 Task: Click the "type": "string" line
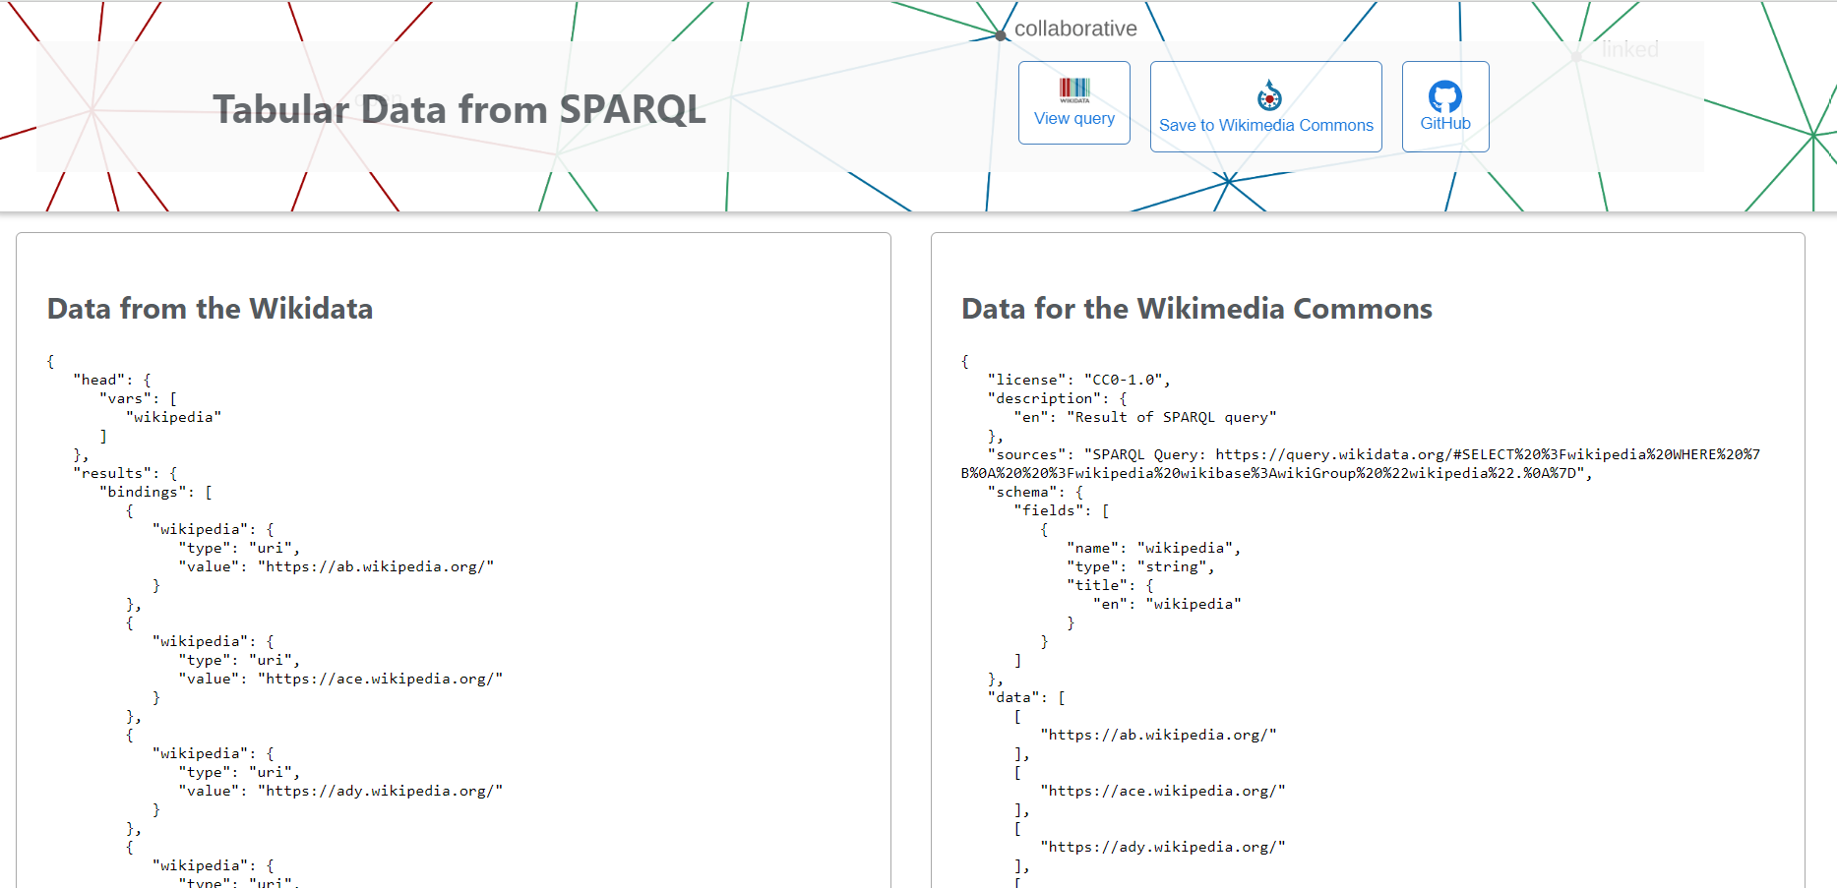pyautogui.click(x=1141, y=566)
